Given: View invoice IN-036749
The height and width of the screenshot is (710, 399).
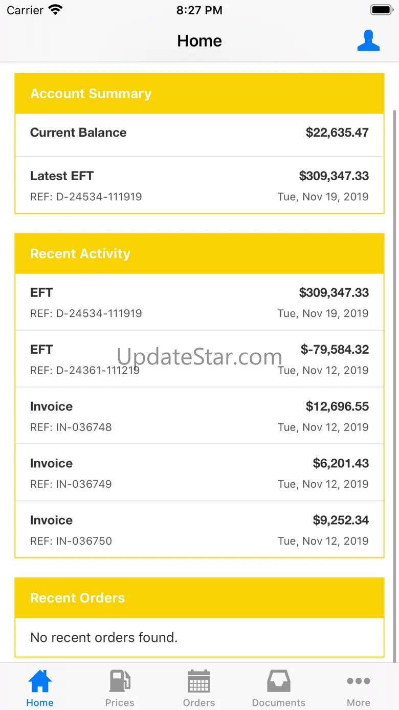Looking at the screenshot, I should 199,472.
